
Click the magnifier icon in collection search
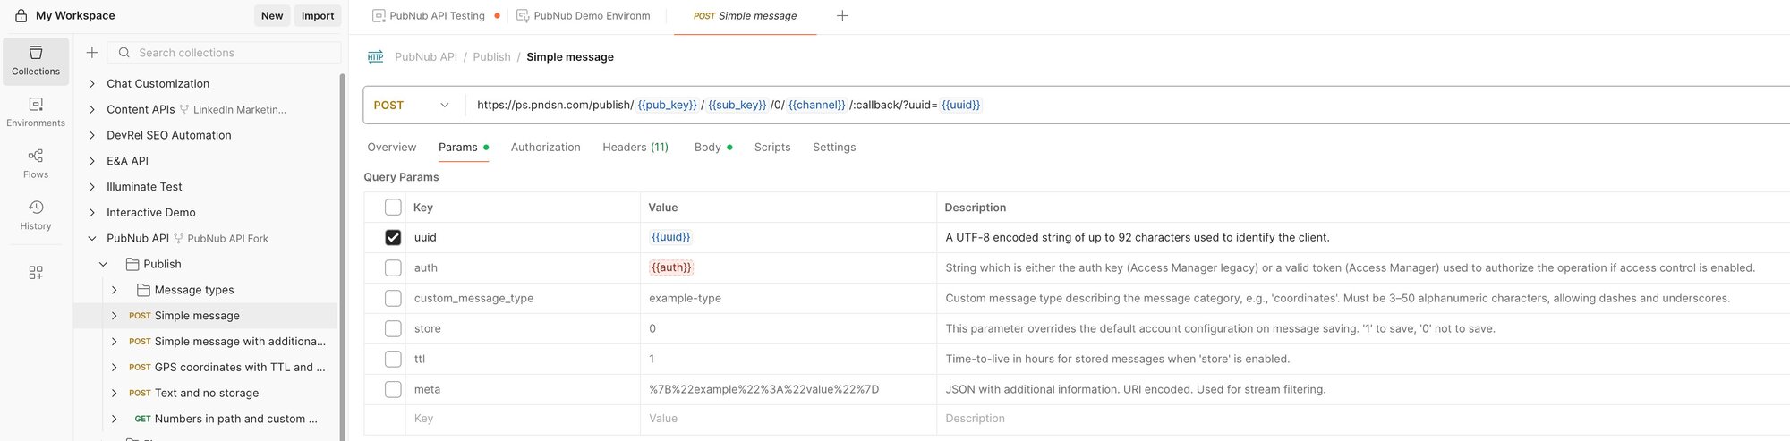coord(124,53)
